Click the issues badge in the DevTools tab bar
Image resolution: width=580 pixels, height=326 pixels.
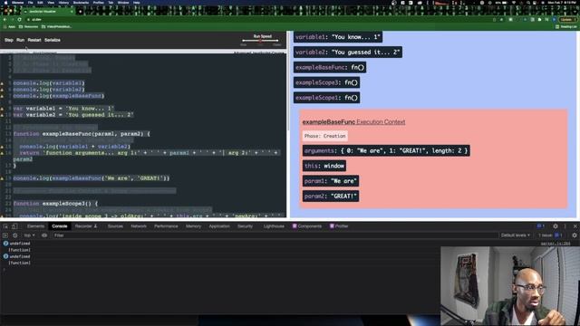pos(540,226)
